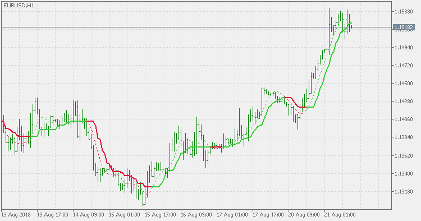Select the 15 Aug 17:00 time marker
421x221 pixels.
pyautogui.click(x=161, y=215)
